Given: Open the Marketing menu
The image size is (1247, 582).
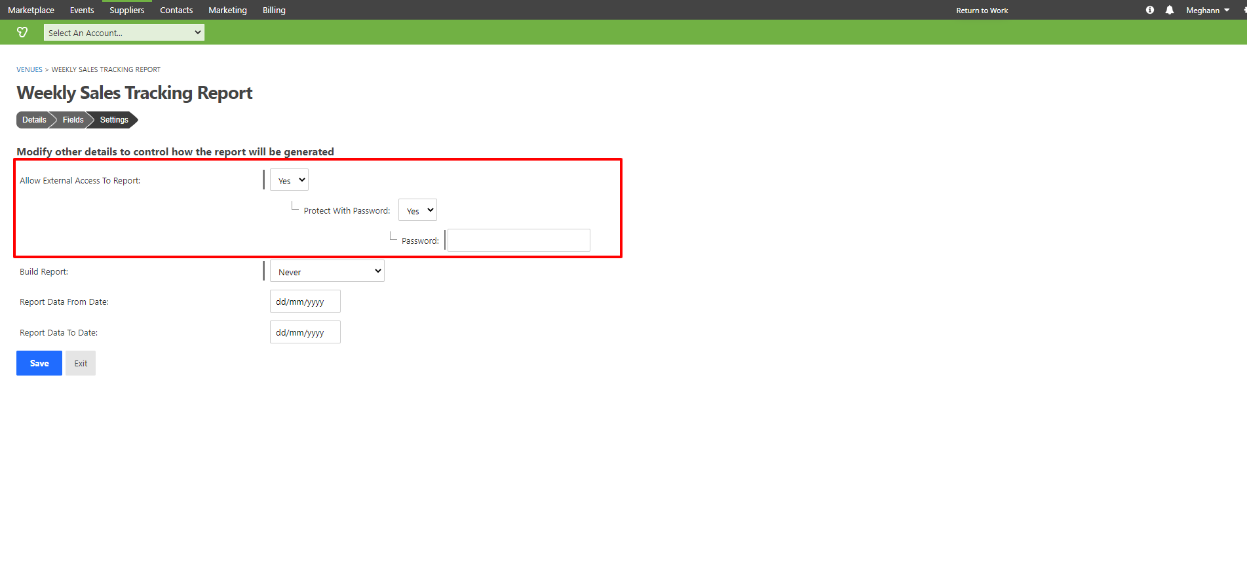Looking at the screenshot, I should pos(227,10).
